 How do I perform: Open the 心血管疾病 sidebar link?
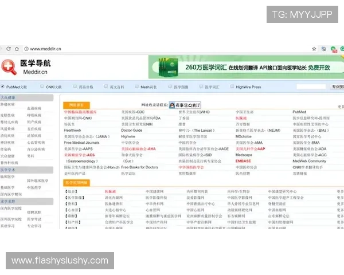tap(36, 143)
